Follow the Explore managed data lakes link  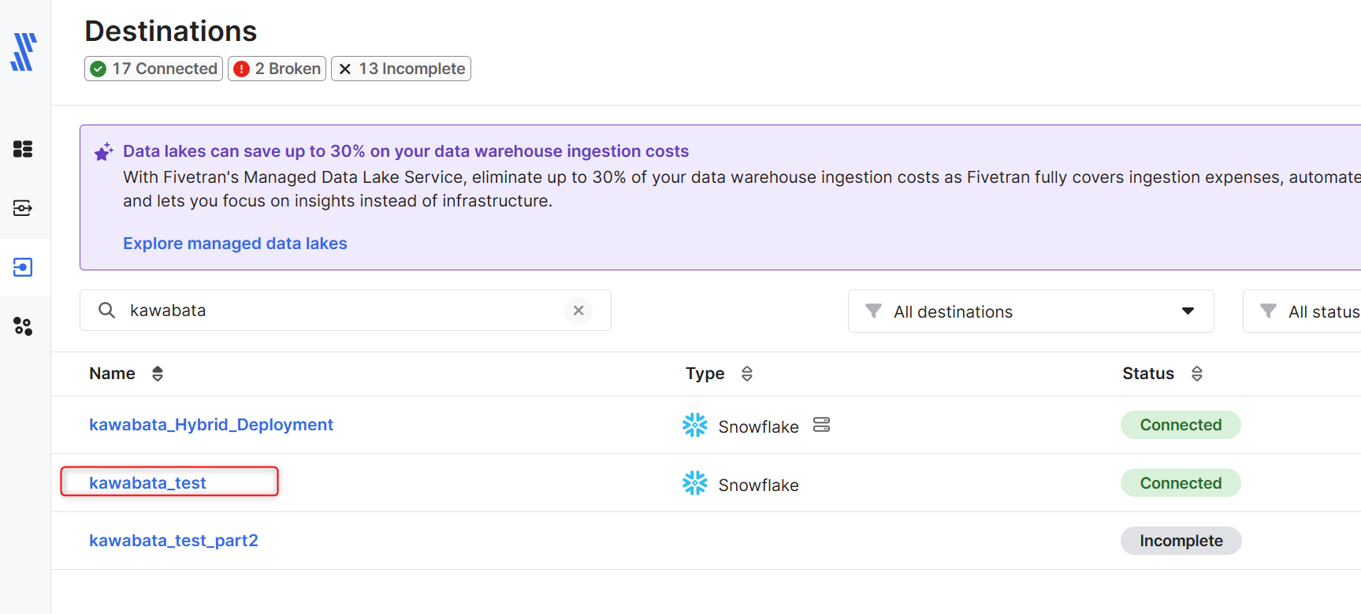pos(235,244)
